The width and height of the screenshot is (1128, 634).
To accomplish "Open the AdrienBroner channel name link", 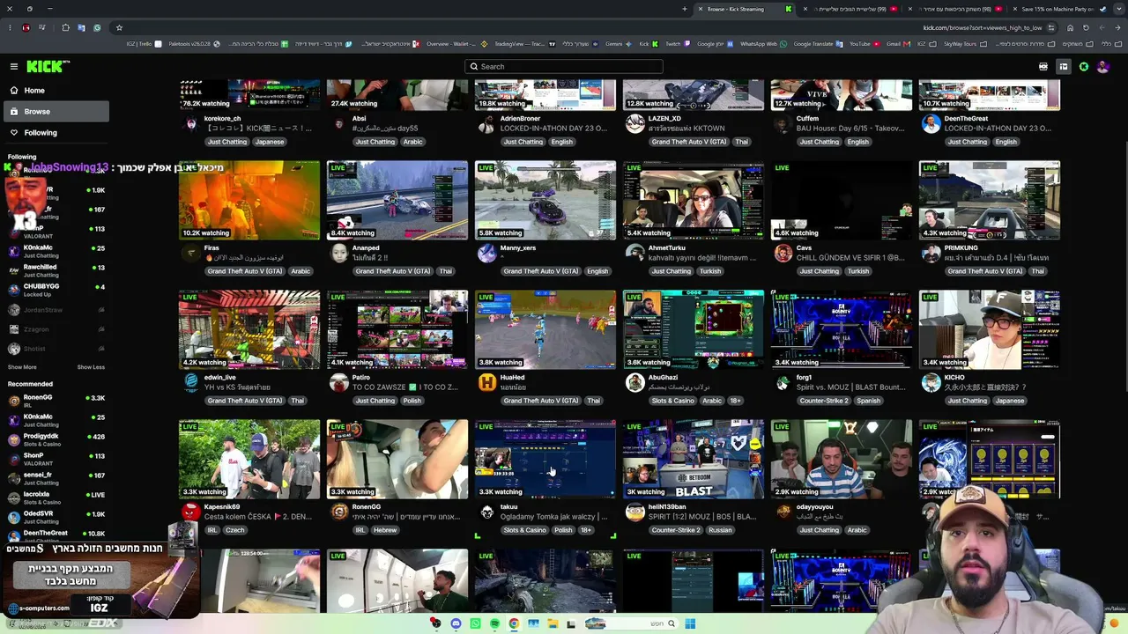I will click(x=520, y=118).
